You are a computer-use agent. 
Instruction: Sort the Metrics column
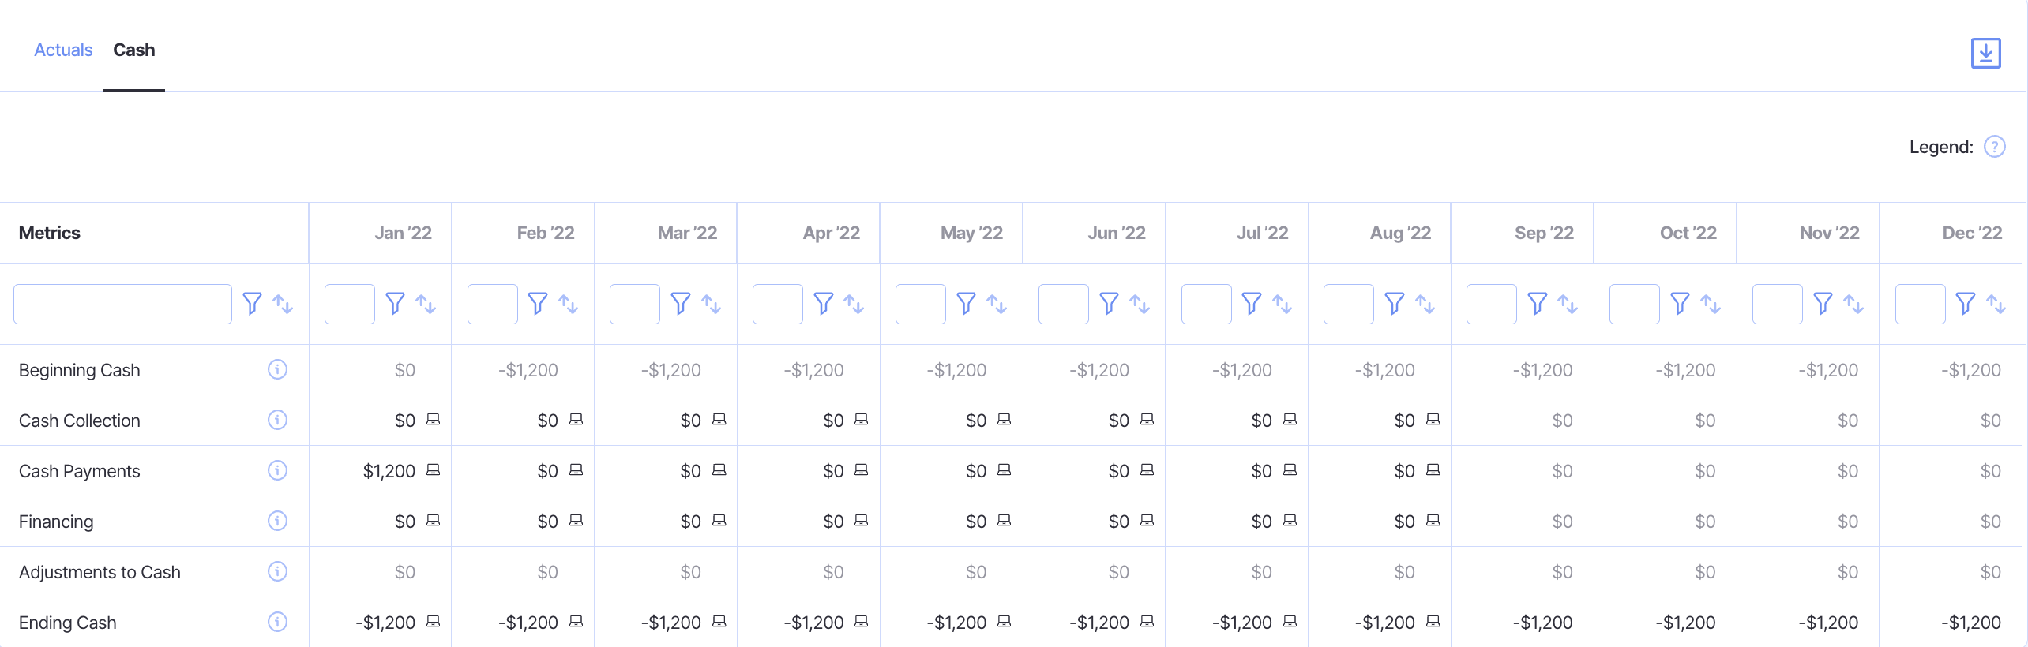coord(283,304)
